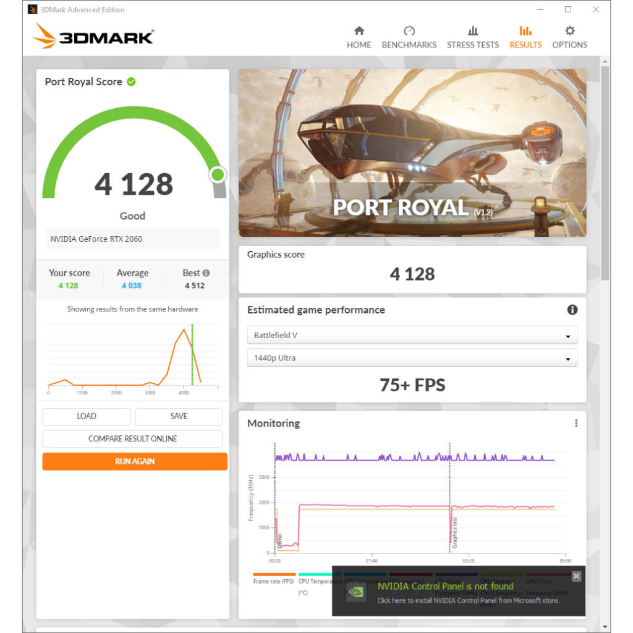Image resolution: width=633 pixels, height=633 pixels.
Task: Click the green dashed score line in distribution chart
Action: (x=192, y=354)
